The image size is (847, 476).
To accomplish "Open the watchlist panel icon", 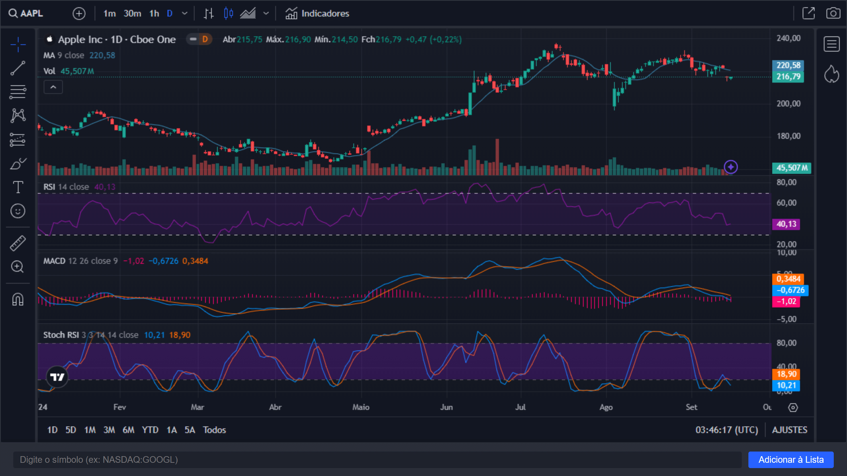I will 832,44.
